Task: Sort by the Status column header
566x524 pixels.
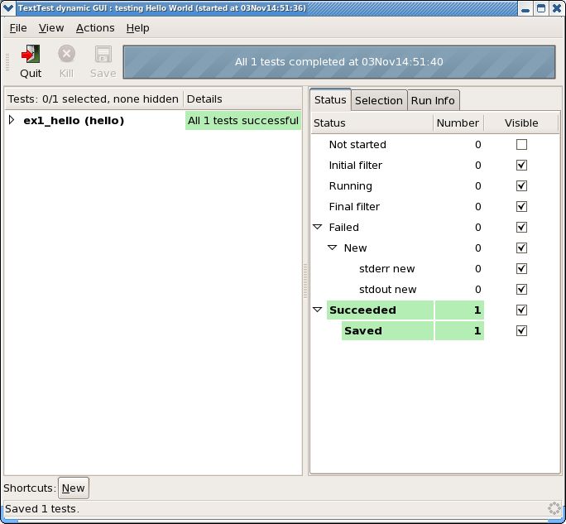Action: (x=372, y=123)
